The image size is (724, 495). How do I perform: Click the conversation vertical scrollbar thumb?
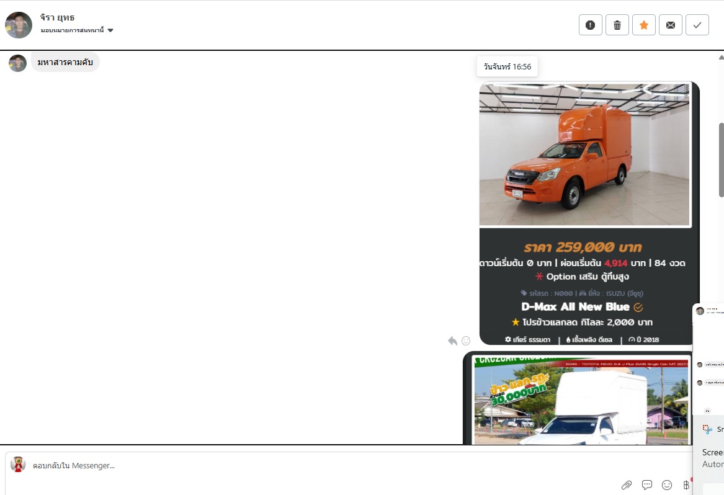(722, 160)
